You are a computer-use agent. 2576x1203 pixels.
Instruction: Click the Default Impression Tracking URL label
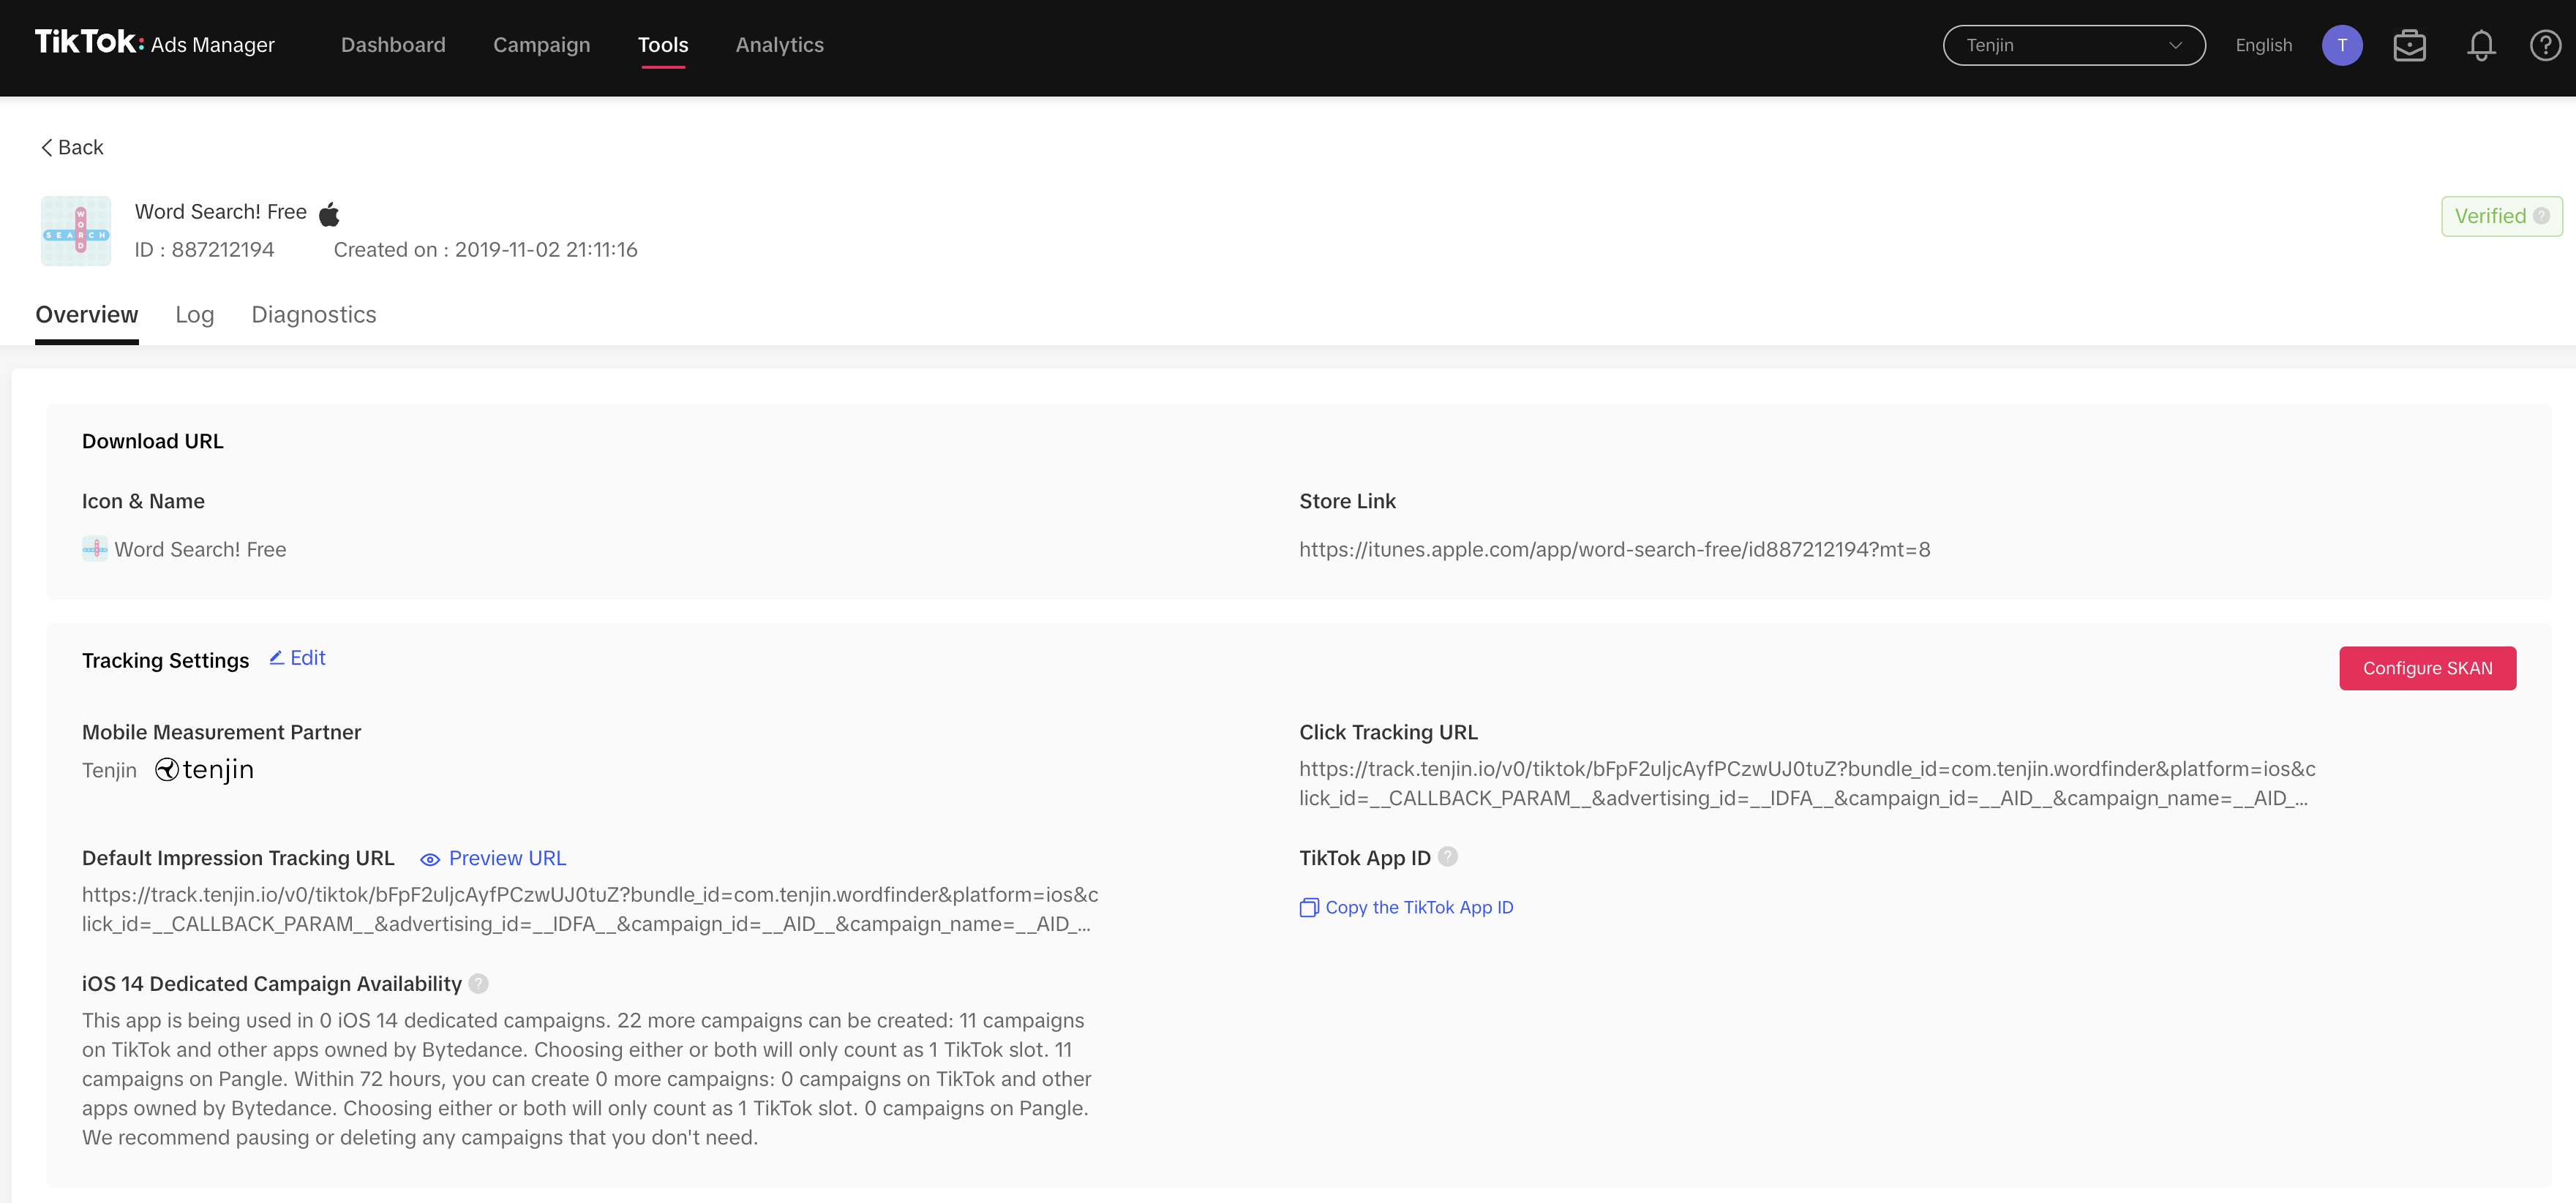pyautogui.click(x=238, y=858)
